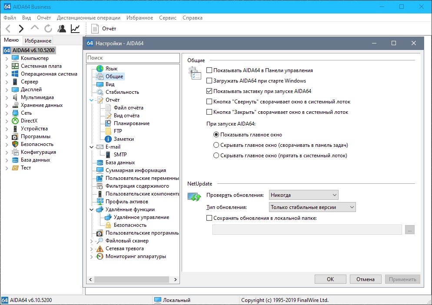Click the OK button
Viewport: 432px width, 305px height.
330,279
